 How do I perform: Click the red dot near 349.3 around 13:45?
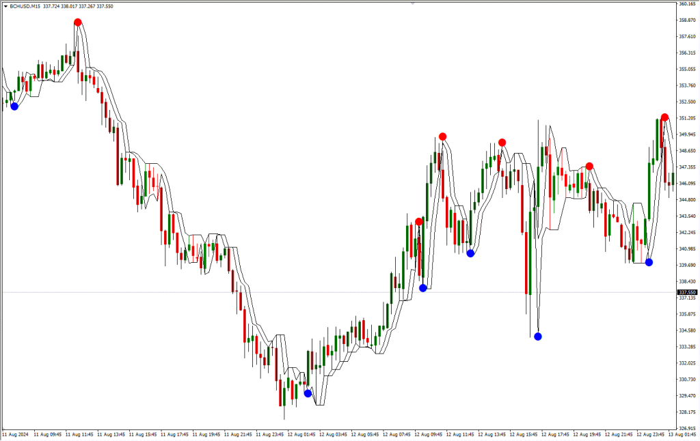pos(502,143)
